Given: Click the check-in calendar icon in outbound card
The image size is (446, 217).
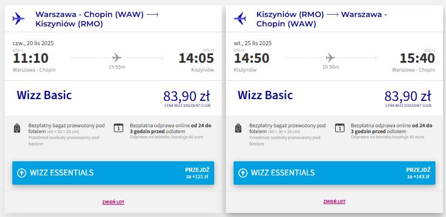Looking at the screenshot, I should [x=119, y=128].
